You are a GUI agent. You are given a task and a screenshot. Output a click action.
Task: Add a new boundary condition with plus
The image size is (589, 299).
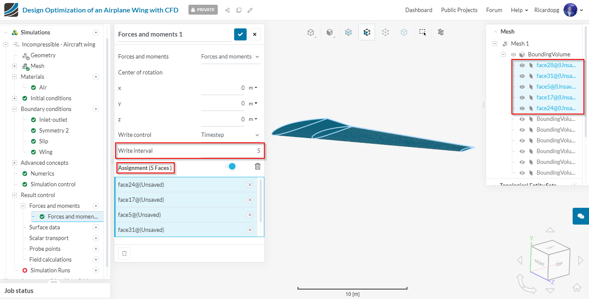pos(96,109)
